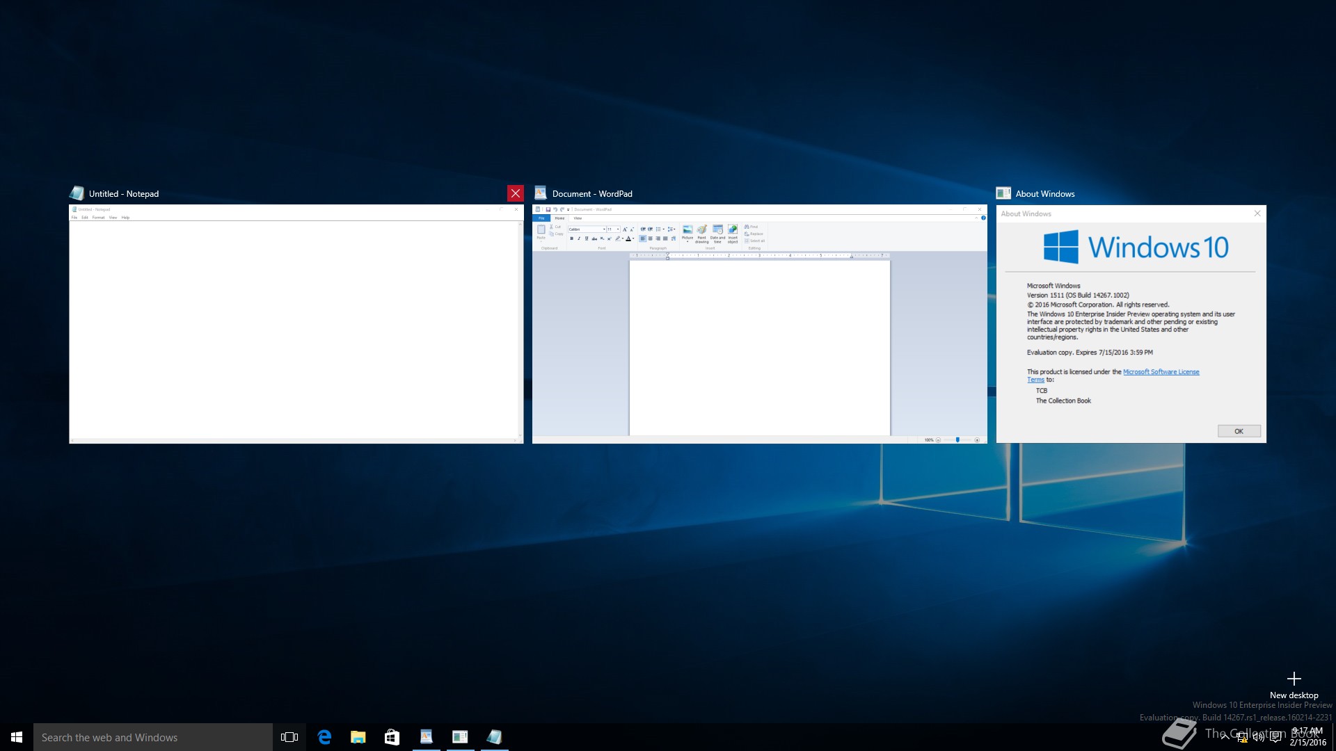The height and width of the screenshot is (751, 1336).
Task: Click the icon beside About Windows title
Action: 1003,193
